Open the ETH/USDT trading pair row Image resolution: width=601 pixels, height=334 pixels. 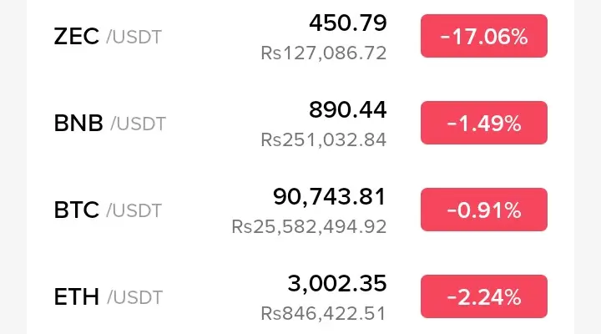point(300,296)
